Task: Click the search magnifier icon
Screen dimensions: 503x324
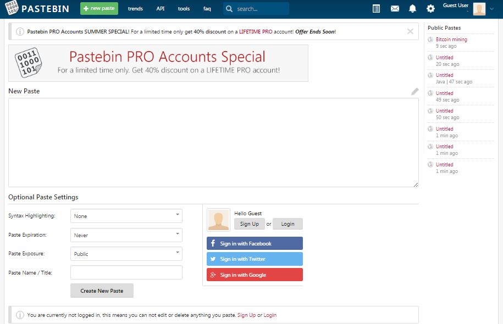Action: [229, 9]
